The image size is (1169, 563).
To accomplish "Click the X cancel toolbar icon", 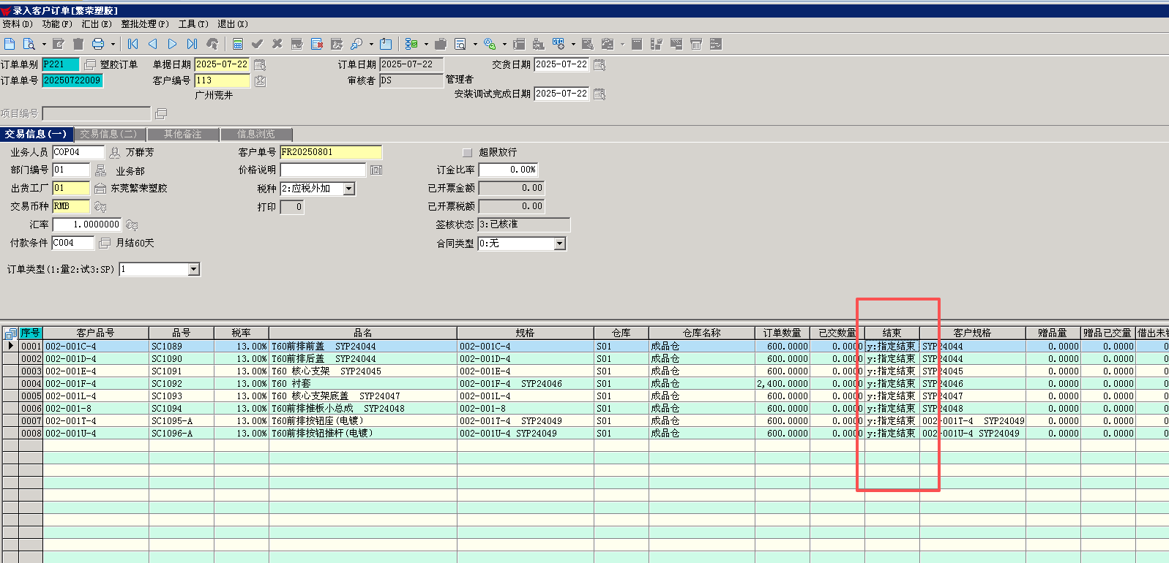I will (277, 44).
